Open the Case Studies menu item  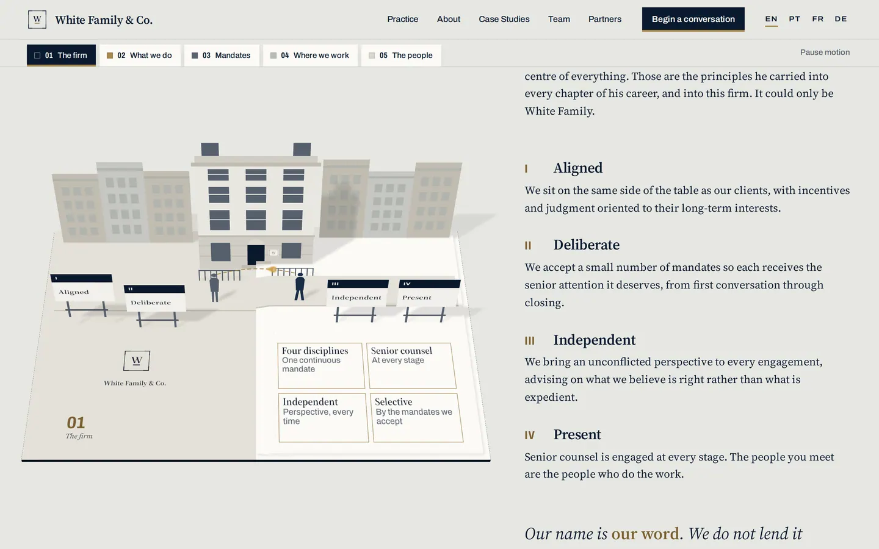point(504,19)
